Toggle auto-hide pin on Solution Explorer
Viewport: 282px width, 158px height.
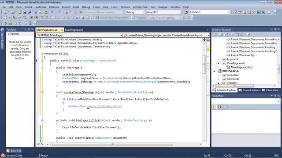pos(275,29)
